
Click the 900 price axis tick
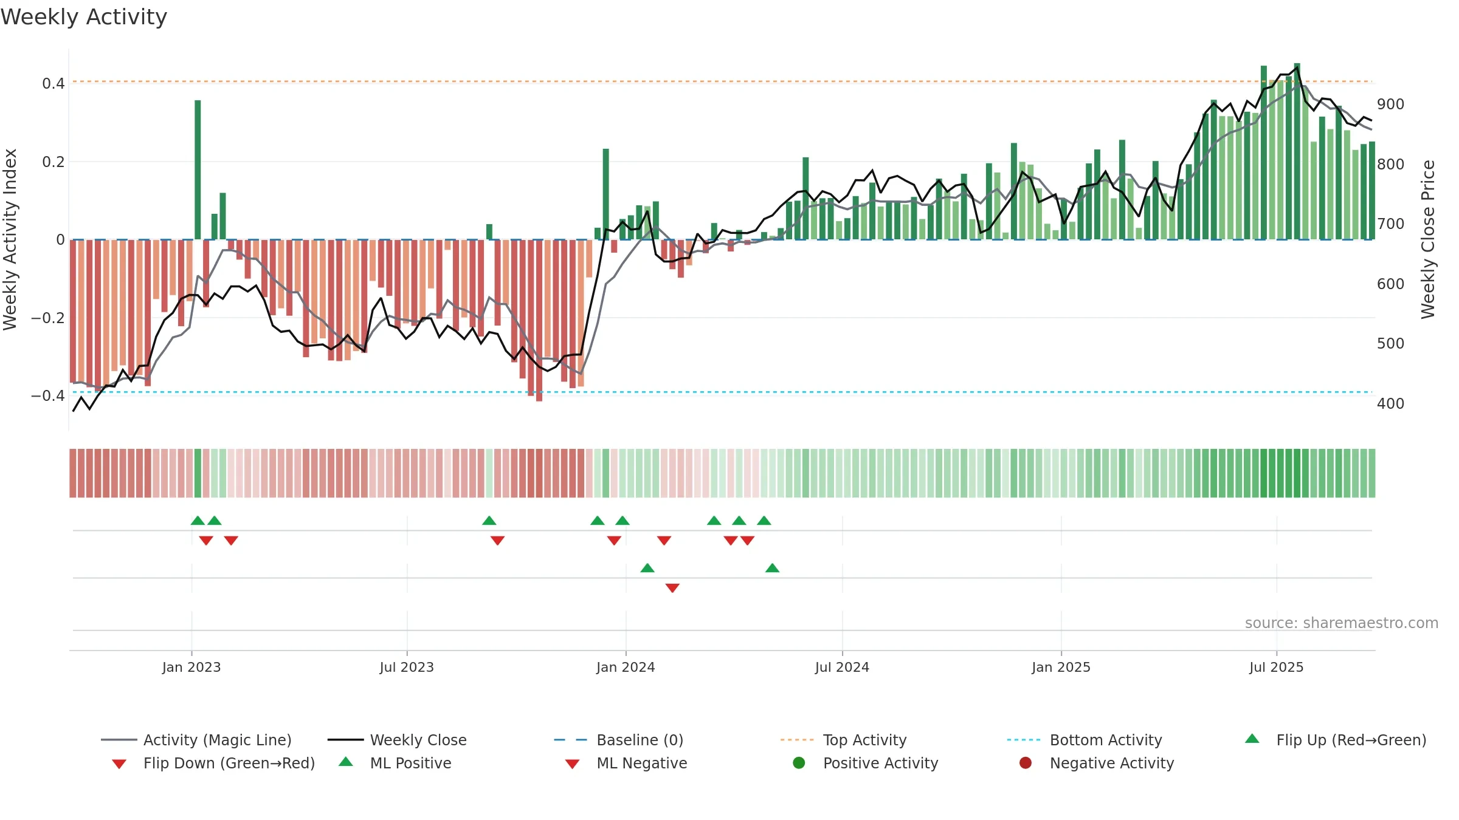1391,104
